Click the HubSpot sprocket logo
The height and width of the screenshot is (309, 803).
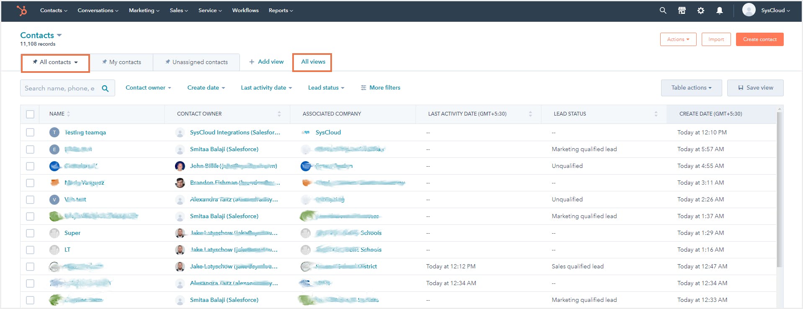(22, 10)
